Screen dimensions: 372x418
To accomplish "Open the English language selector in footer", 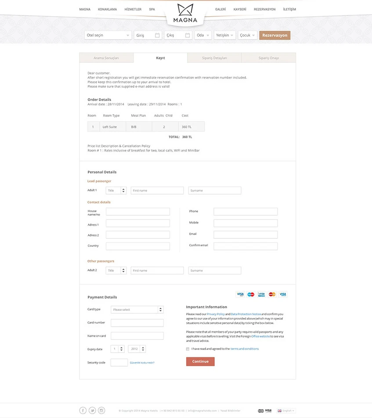I will [286, 411].
